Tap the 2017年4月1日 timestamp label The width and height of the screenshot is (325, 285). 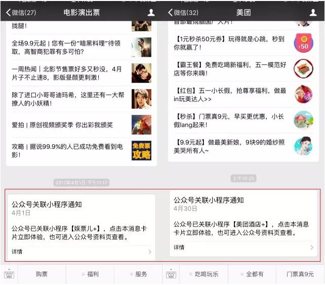pyautogui.click(x=81, y=183)
